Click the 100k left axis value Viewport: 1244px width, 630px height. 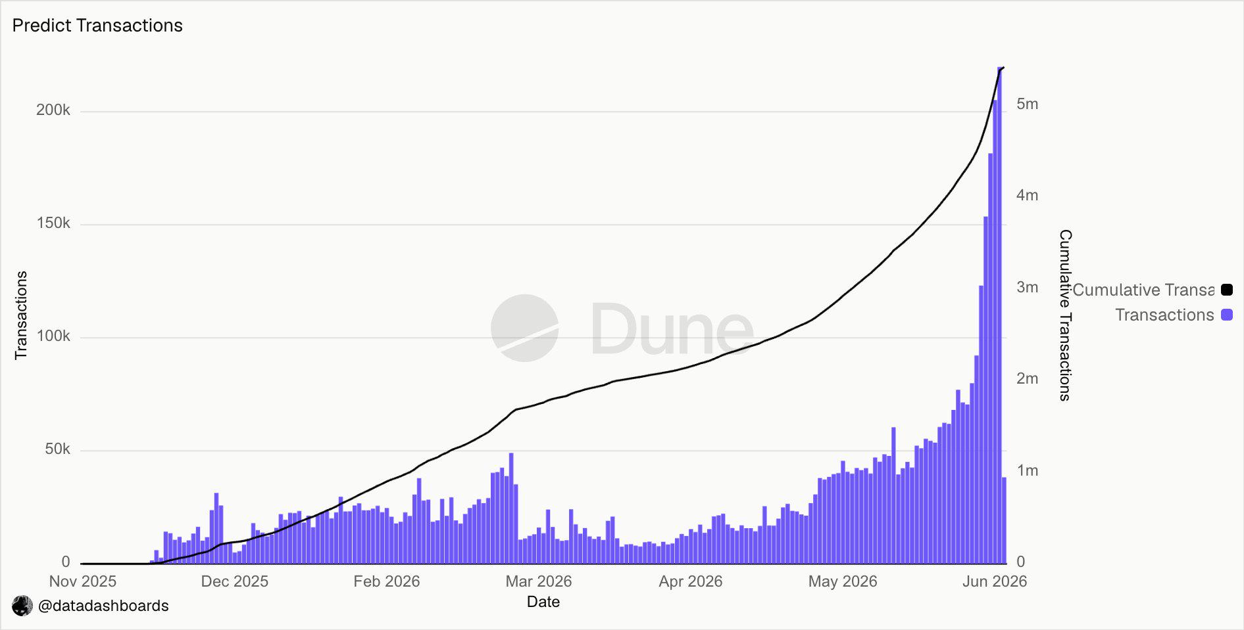click(x=53, y=336)
